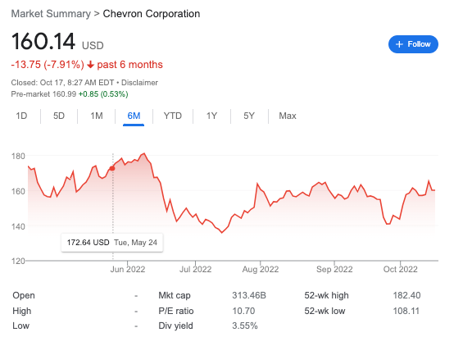Click the red down arrow icon
This screenshot has width=463, height=337.
click(91, 65)
